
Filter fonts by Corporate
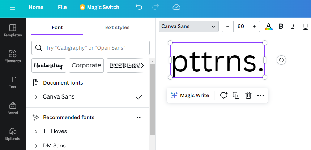pyautogui.click(x=86, y=65)
